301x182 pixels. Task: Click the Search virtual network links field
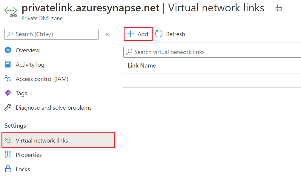coord(212,52)
